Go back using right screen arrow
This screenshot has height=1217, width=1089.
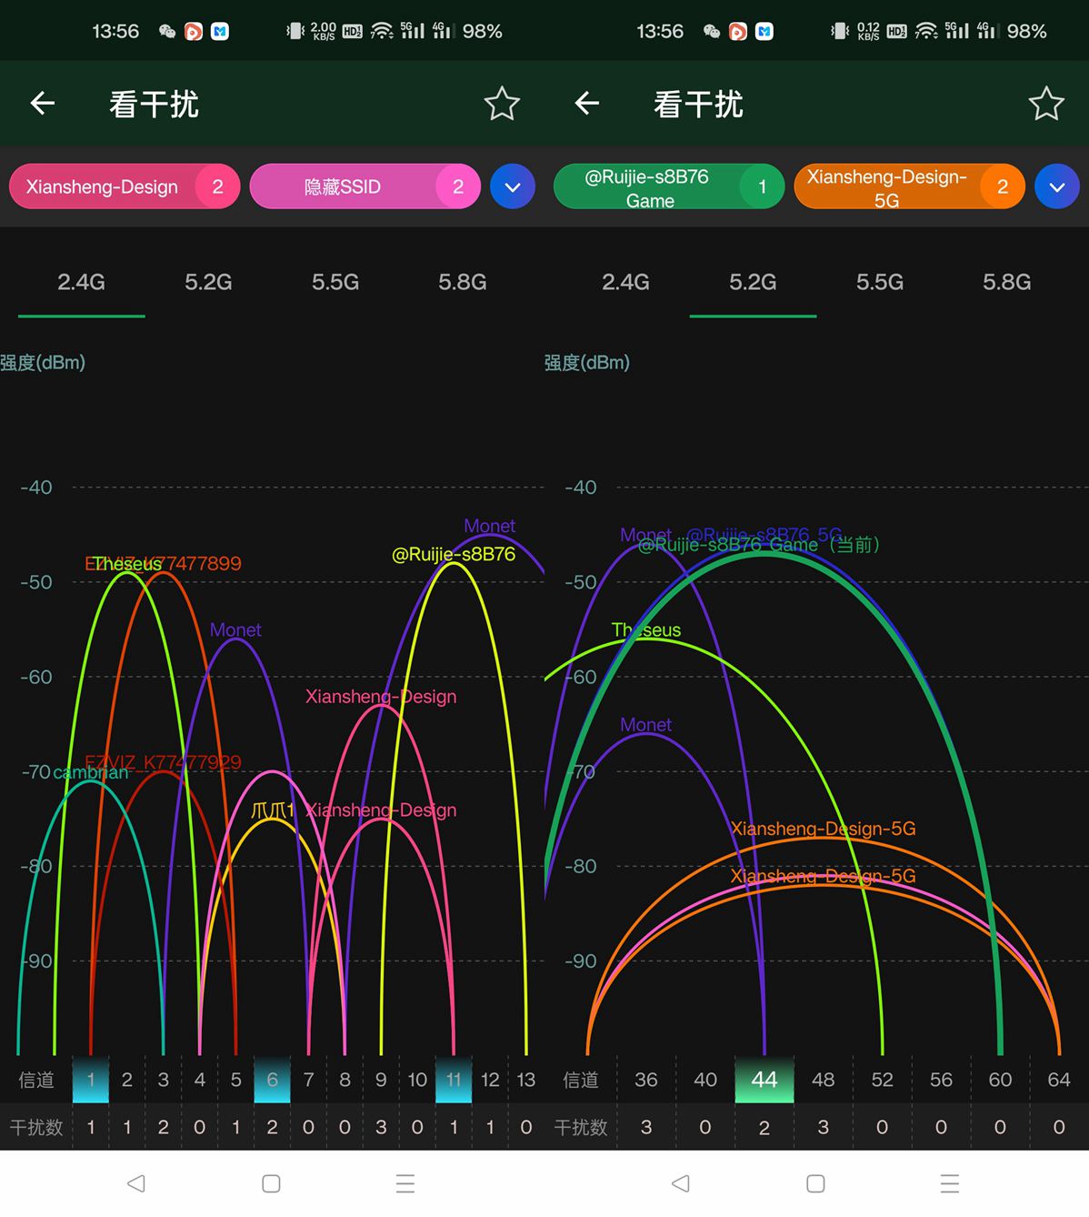pos(587,104)
